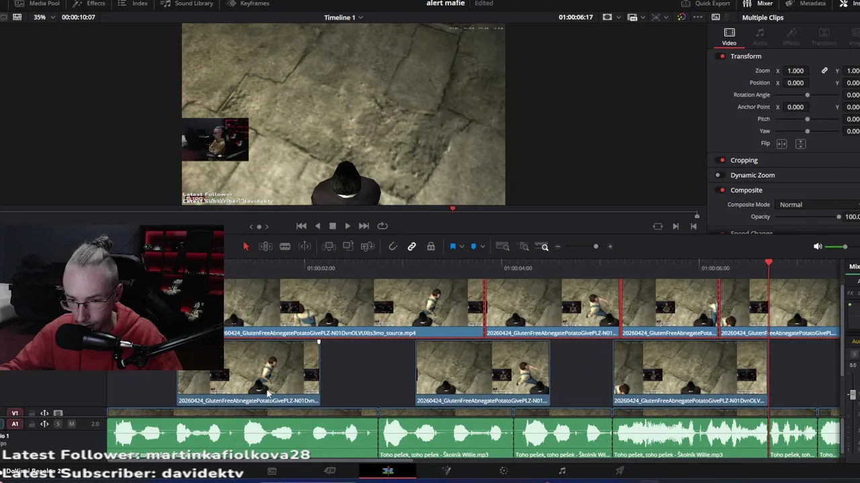Collapse the Transform section header
860x483 pixels.
coord(746,56)
